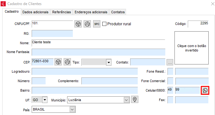Click Celular number field starting with 99
Image resolution: width=215 pixels, height=115 pixels.
[187, 90]
